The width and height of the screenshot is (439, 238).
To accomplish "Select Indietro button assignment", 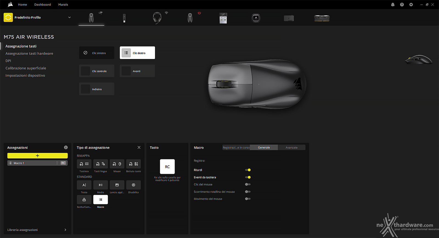I will coord(97,89).
